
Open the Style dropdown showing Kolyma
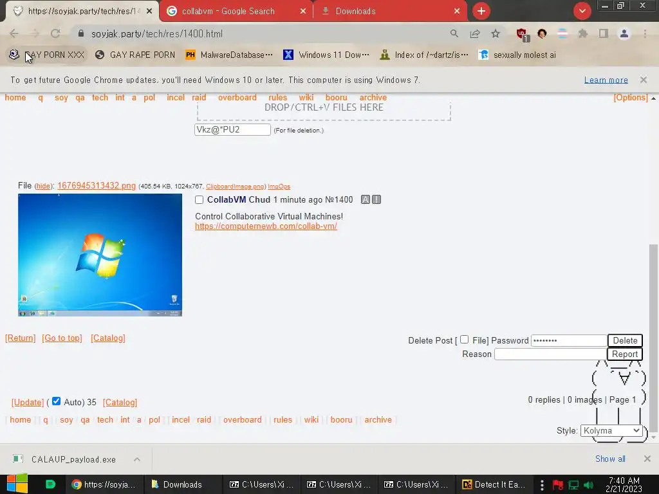611,430
